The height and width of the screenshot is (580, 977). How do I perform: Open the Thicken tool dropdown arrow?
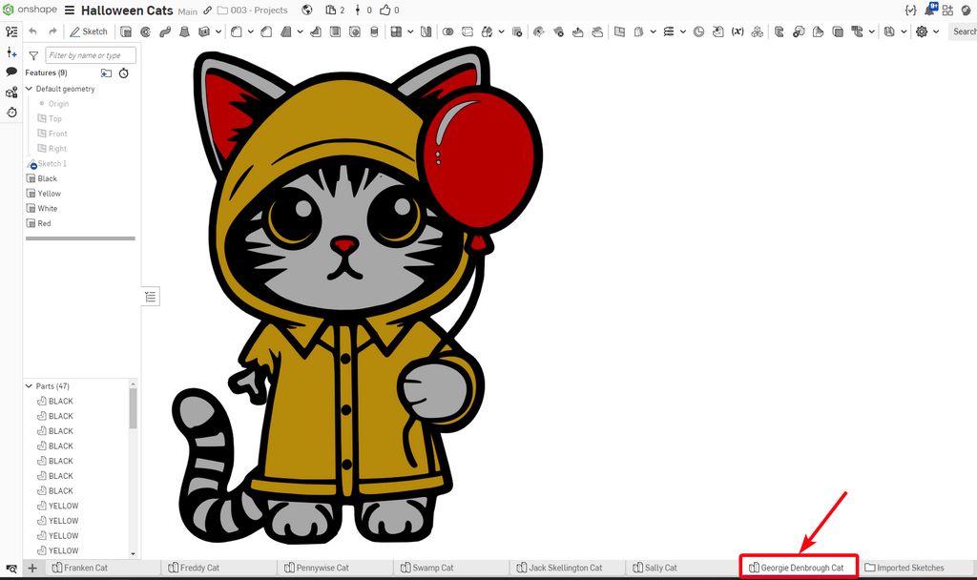point(218,31)
